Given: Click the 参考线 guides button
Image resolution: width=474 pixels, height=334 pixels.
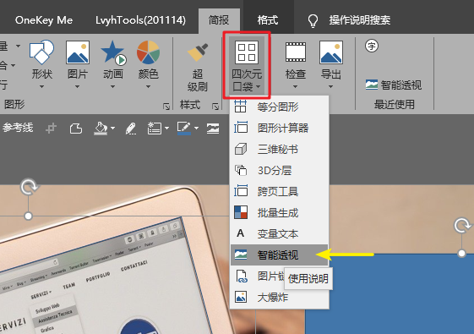Looking at the screenshot, I should pyautogui.click(x=18, y=128).
